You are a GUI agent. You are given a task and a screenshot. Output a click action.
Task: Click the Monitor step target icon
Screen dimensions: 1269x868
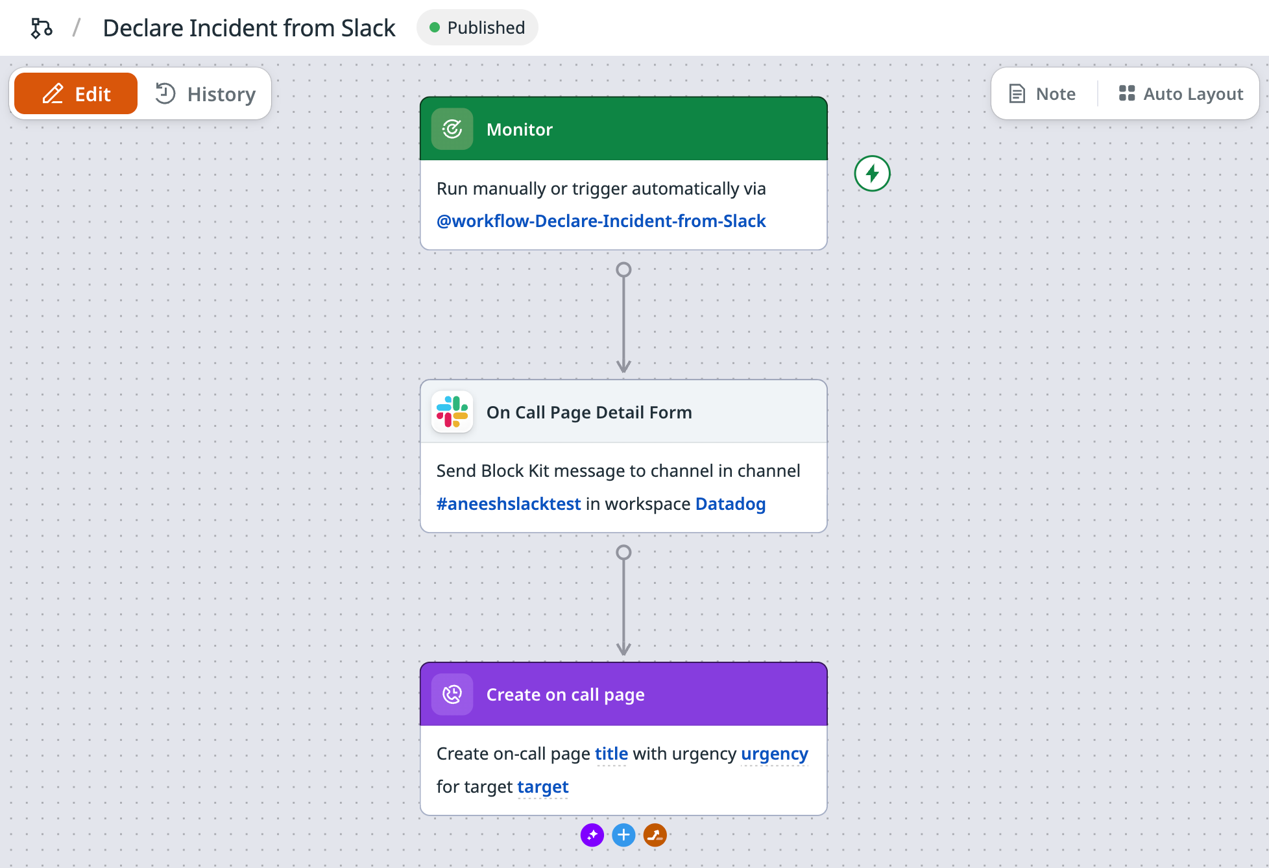[452, 128]
